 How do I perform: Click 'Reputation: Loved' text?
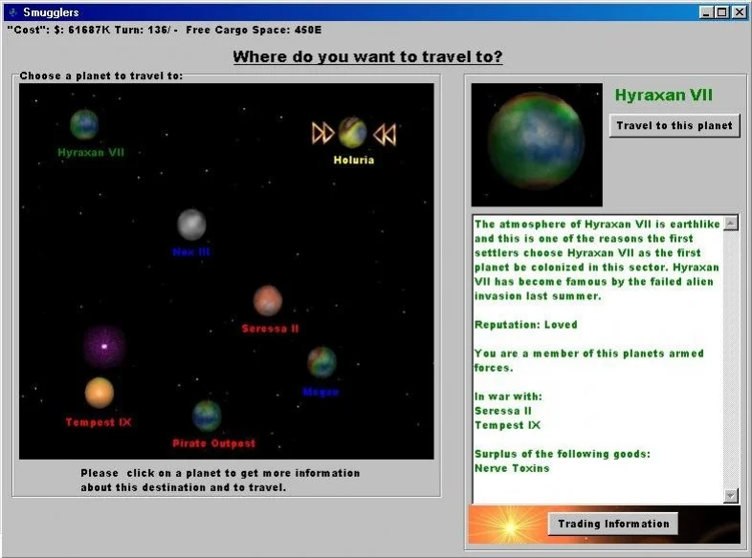pos(525,324)
